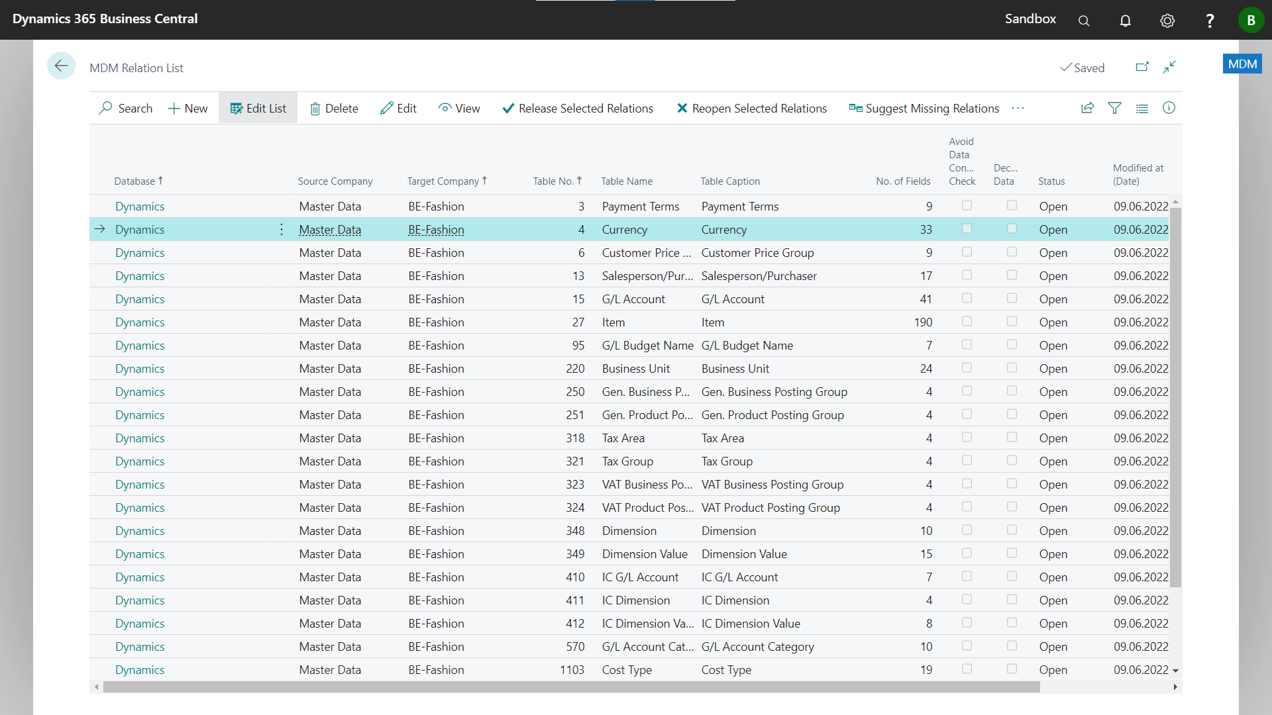Toggle Avoid Data Check for Currency row

(x=967, y=228)
